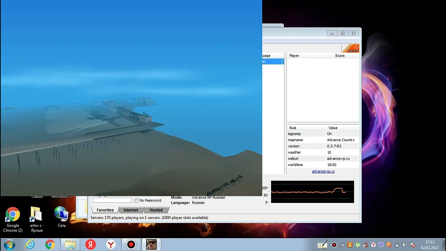
Task: Click the worldtime 18:00 value
Action: point(331,165)
